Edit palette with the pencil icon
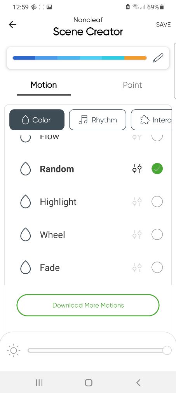This screenshot has width=176, height=393. 158,58
